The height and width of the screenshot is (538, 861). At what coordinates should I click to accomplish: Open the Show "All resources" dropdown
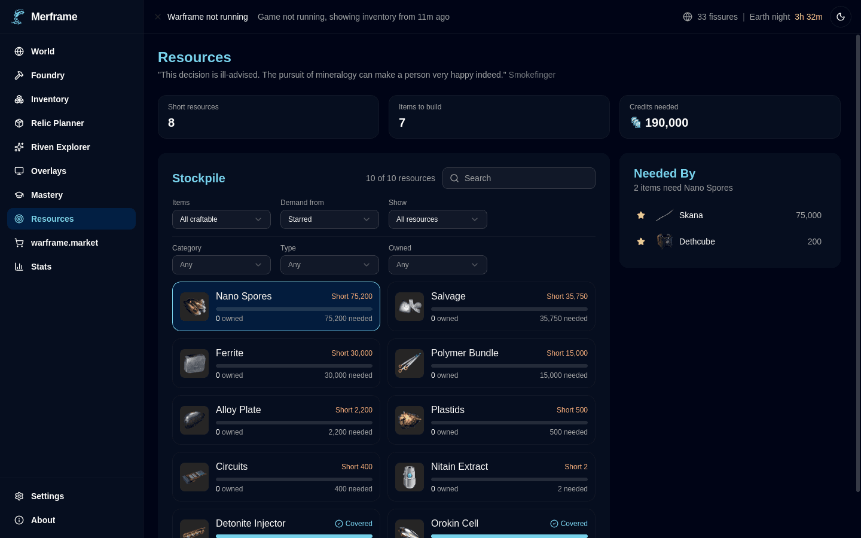pyautogui.click(x=438, y=219)
